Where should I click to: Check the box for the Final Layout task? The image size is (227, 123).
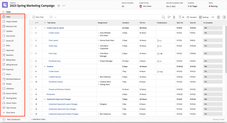[x=31, y=40]
